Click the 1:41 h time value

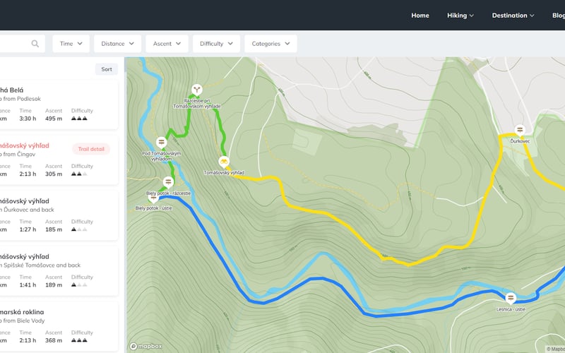pyautogui.click(x=28, y=285)
